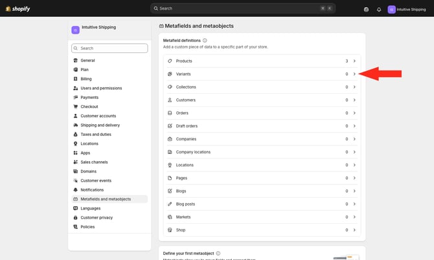Viewport: 434px width, 260px height.
Task: Click the Taxes and duties icon
Action: point(75,135)
